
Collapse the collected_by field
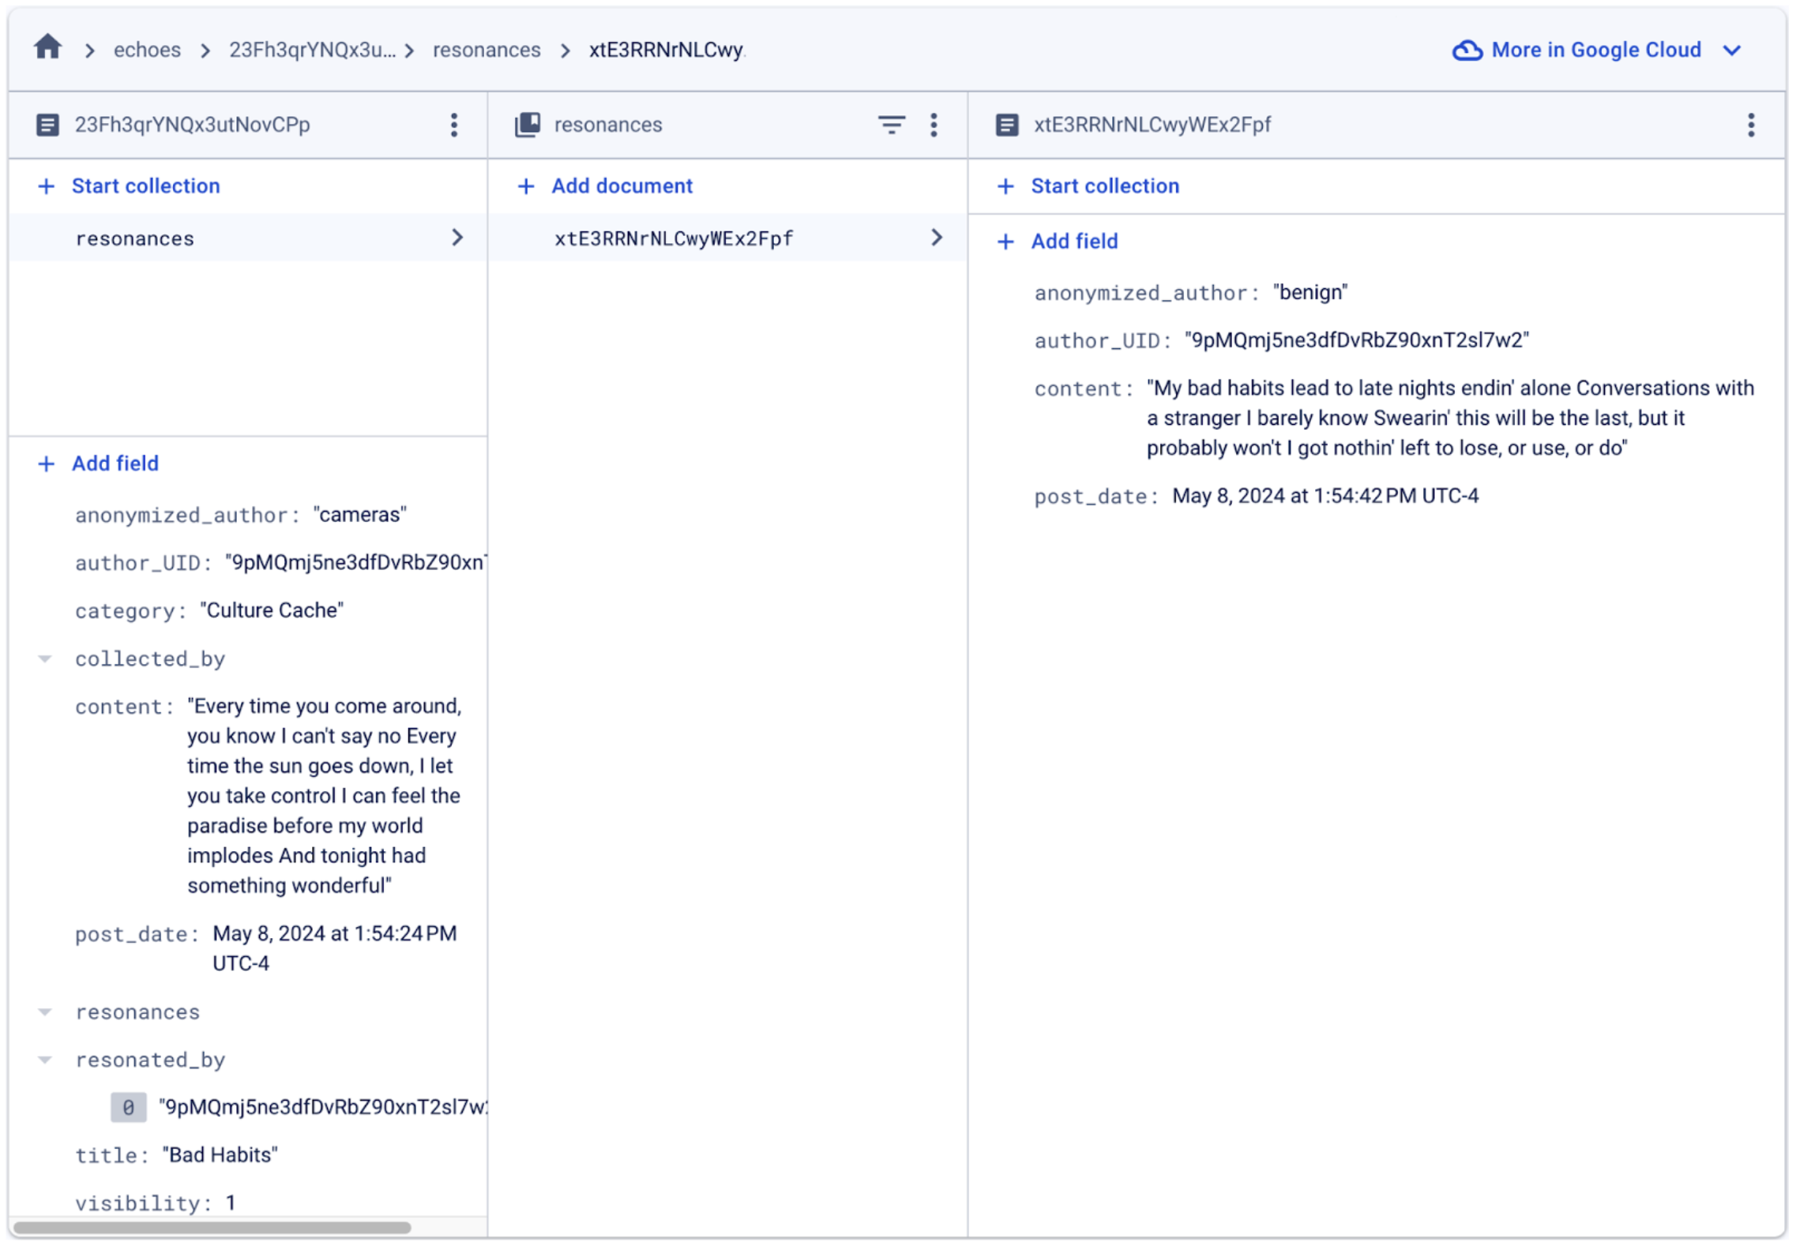(45, 658)
